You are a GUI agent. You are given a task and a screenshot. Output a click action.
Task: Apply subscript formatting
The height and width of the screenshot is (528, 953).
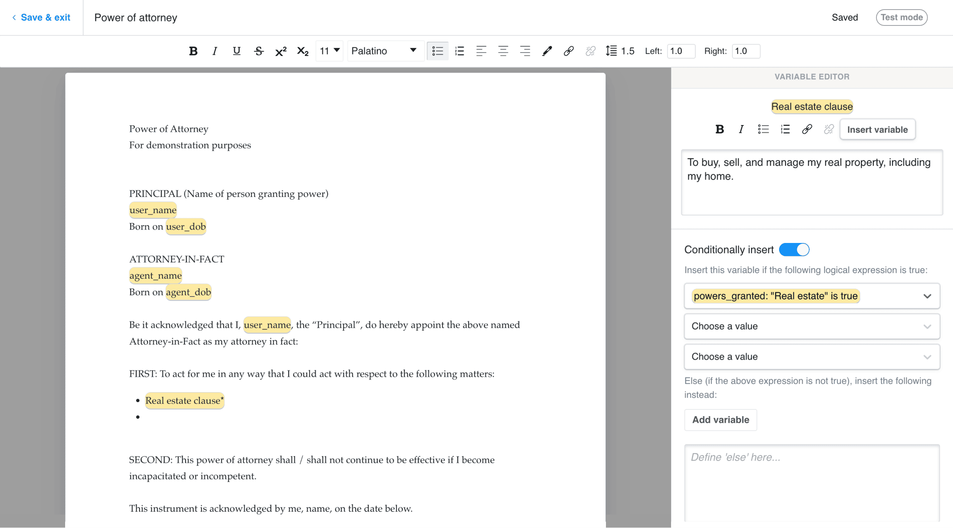coord(303,51)
